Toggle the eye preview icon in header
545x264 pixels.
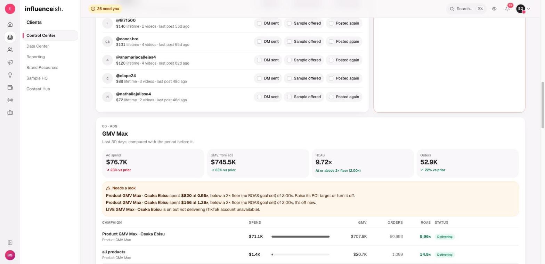tap(494, 9)
